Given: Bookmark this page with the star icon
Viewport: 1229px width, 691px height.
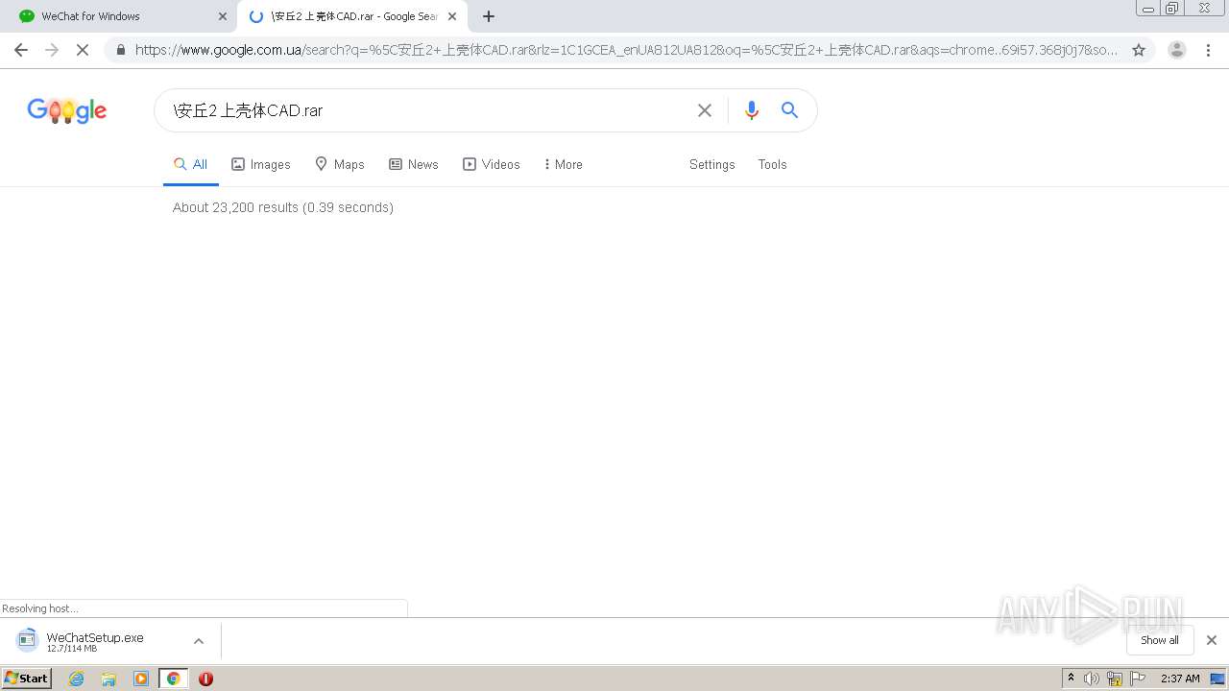Looking at the screenshot, I should pyautogui.click(x=1139, y=50).
